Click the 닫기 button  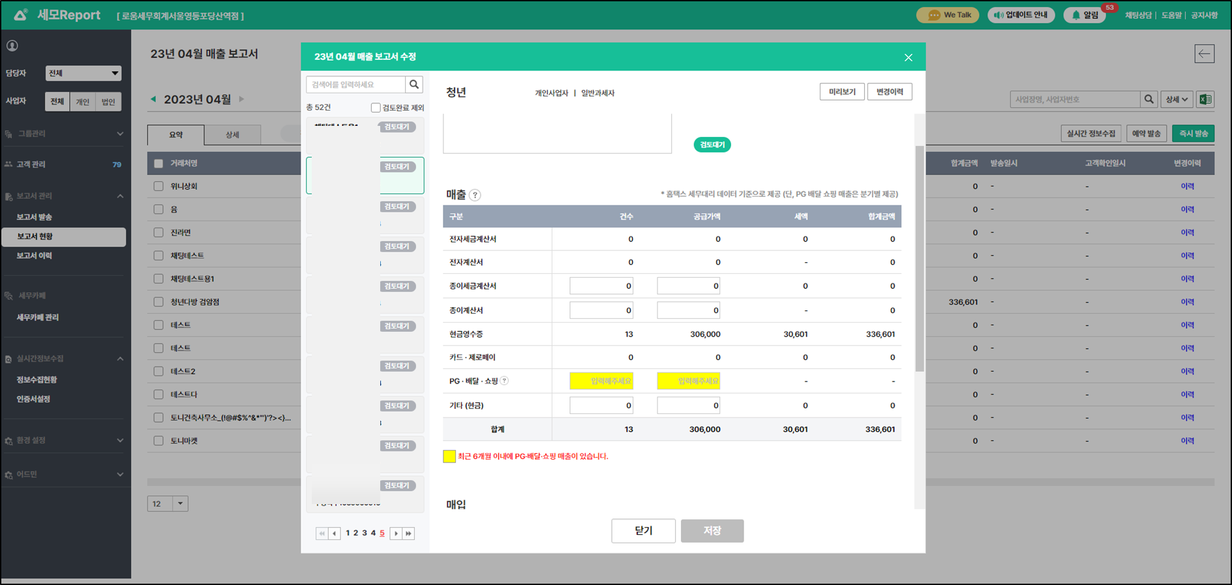coord(643,531)
